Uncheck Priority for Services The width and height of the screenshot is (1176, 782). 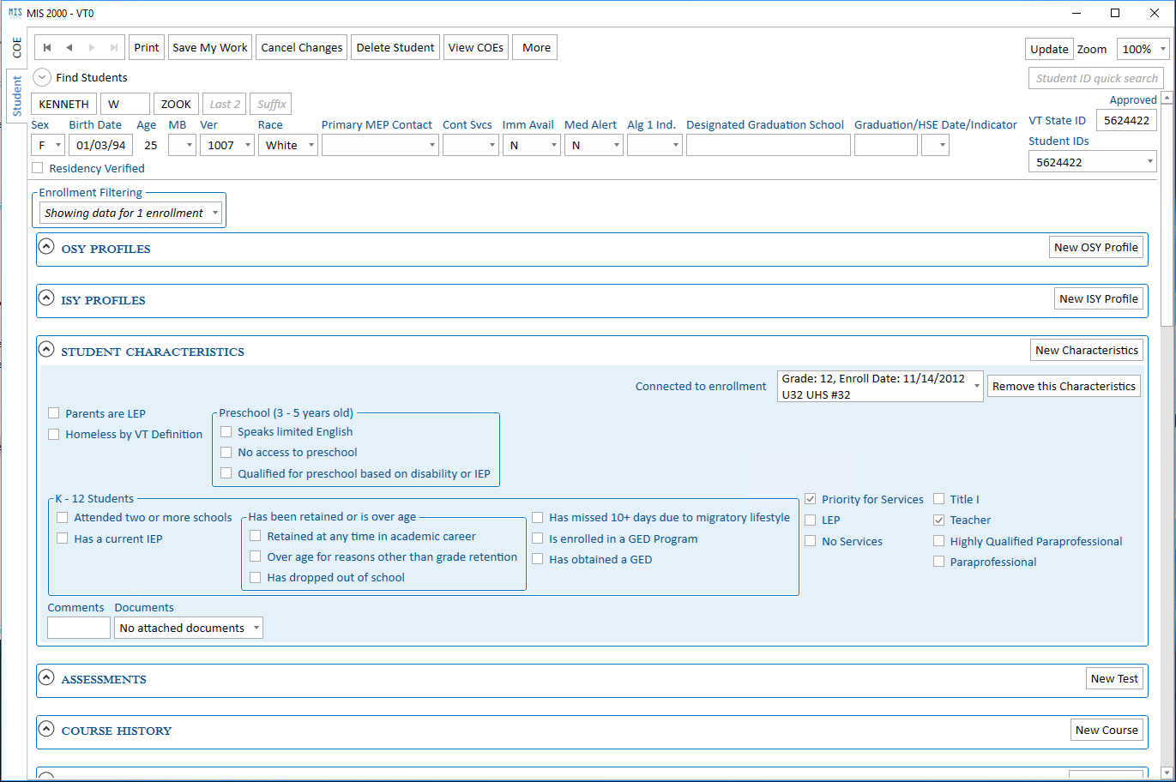[x=810, y=499]
